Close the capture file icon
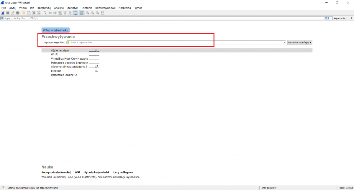This screenshot has width=354, height=190. pyautogui.click(x=34, y=13)
